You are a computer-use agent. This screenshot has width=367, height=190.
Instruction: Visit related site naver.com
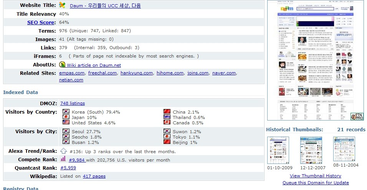[224, 73]
